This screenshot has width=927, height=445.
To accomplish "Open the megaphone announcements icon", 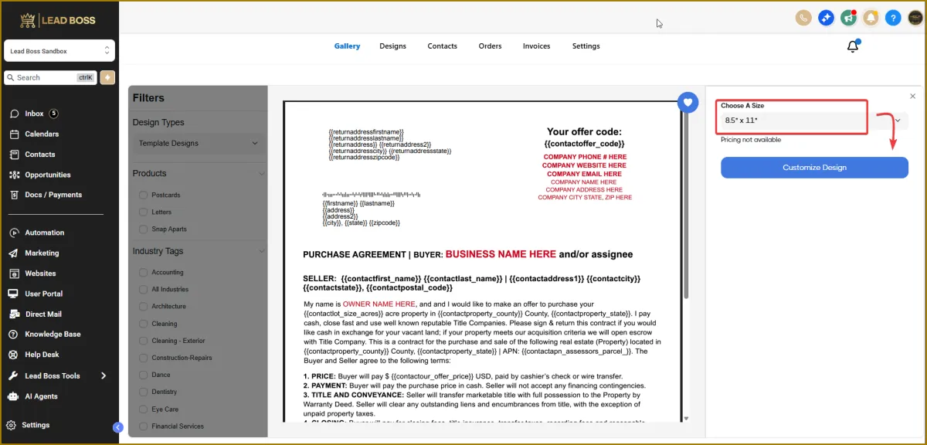I will 848,17.
